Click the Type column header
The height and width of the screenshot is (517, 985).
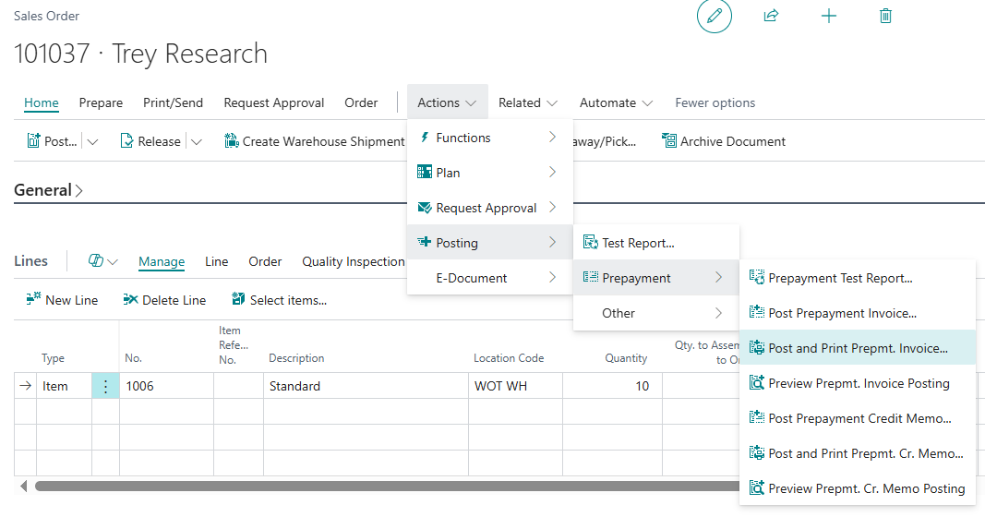tap(53, 358)
